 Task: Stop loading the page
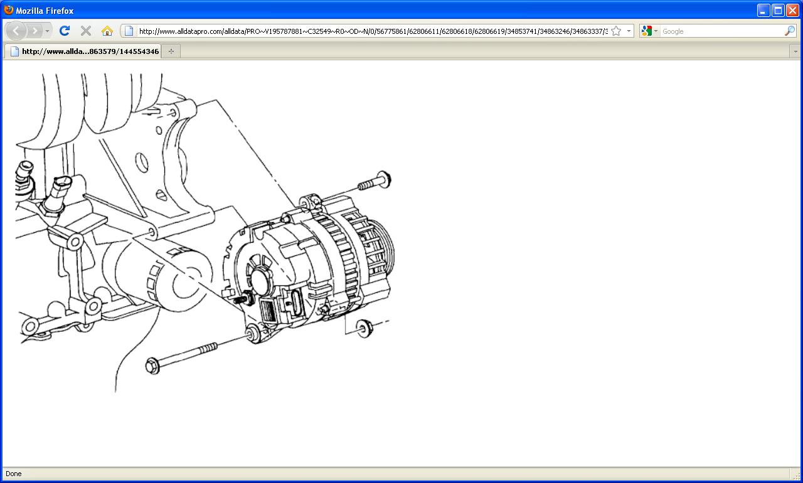[x=86, y=31]
